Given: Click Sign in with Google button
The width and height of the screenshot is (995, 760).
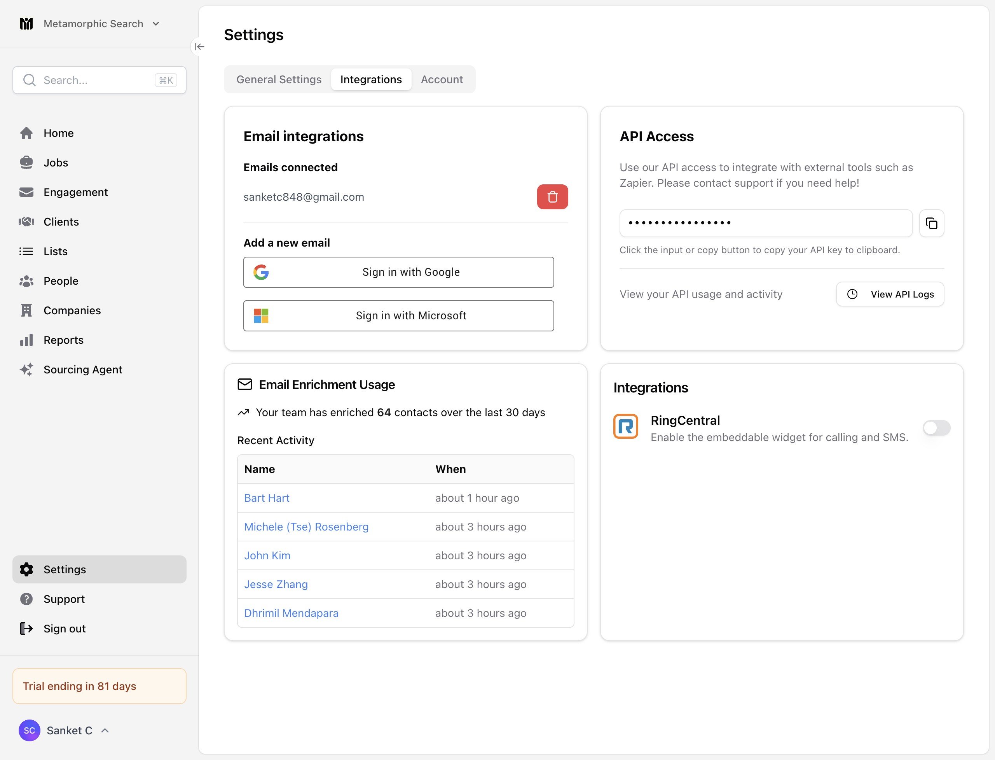Looking at the screenshot, I should coord(399,272).
